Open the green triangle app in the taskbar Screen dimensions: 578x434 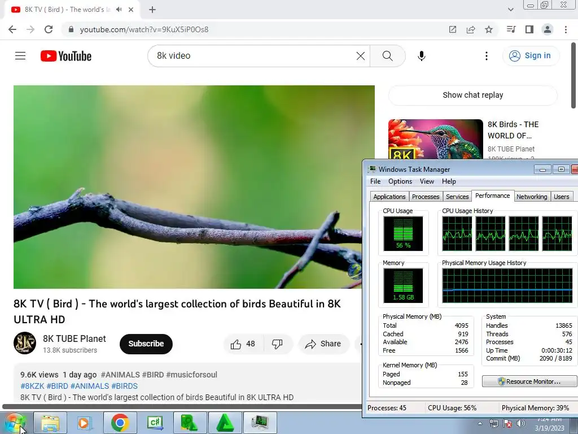225,423
